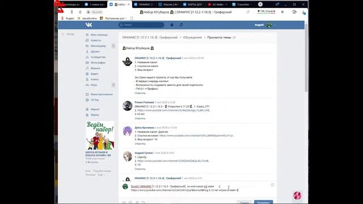Switch to the 'A2 Майн' YouTube tab
Viewport: 363px width, 204px height.
(x=218, y=5)
